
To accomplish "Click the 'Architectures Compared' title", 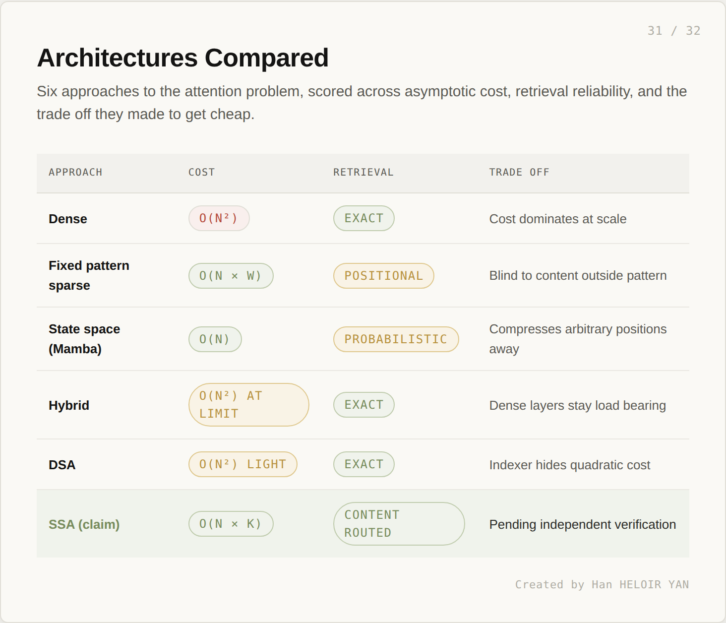I will pos(182,58).
